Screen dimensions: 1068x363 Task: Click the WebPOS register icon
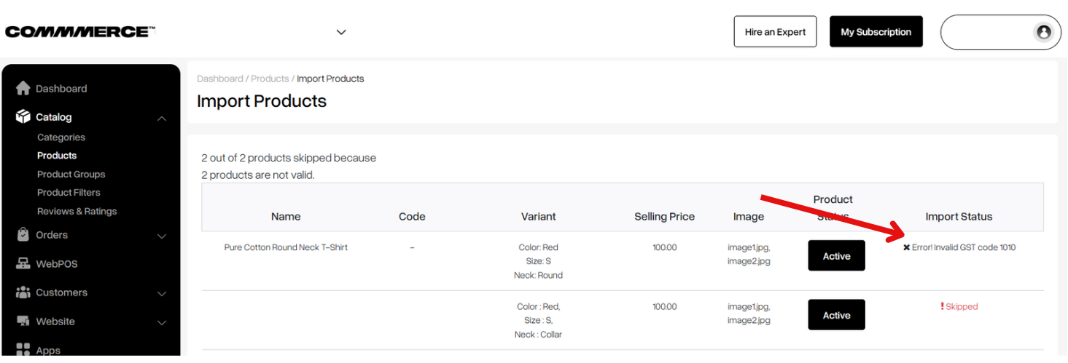[23, 263]
